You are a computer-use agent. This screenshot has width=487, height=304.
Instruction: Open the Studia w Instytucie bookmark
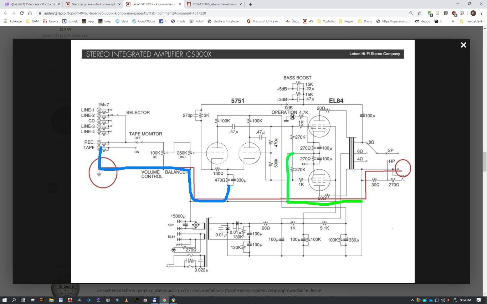click(x=224, y=21)
